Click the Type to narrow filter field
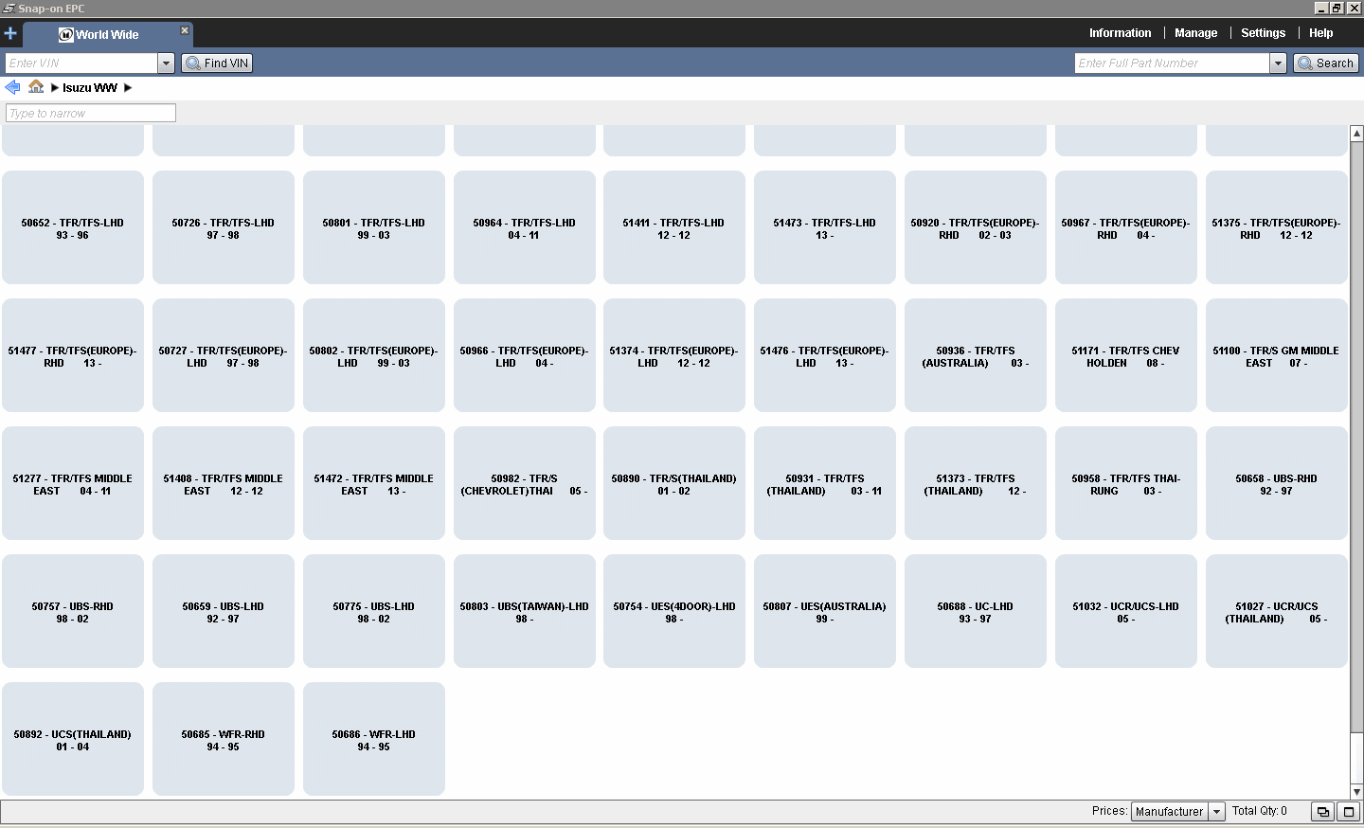The image size is (1364, 828). (x=91, y=114)
